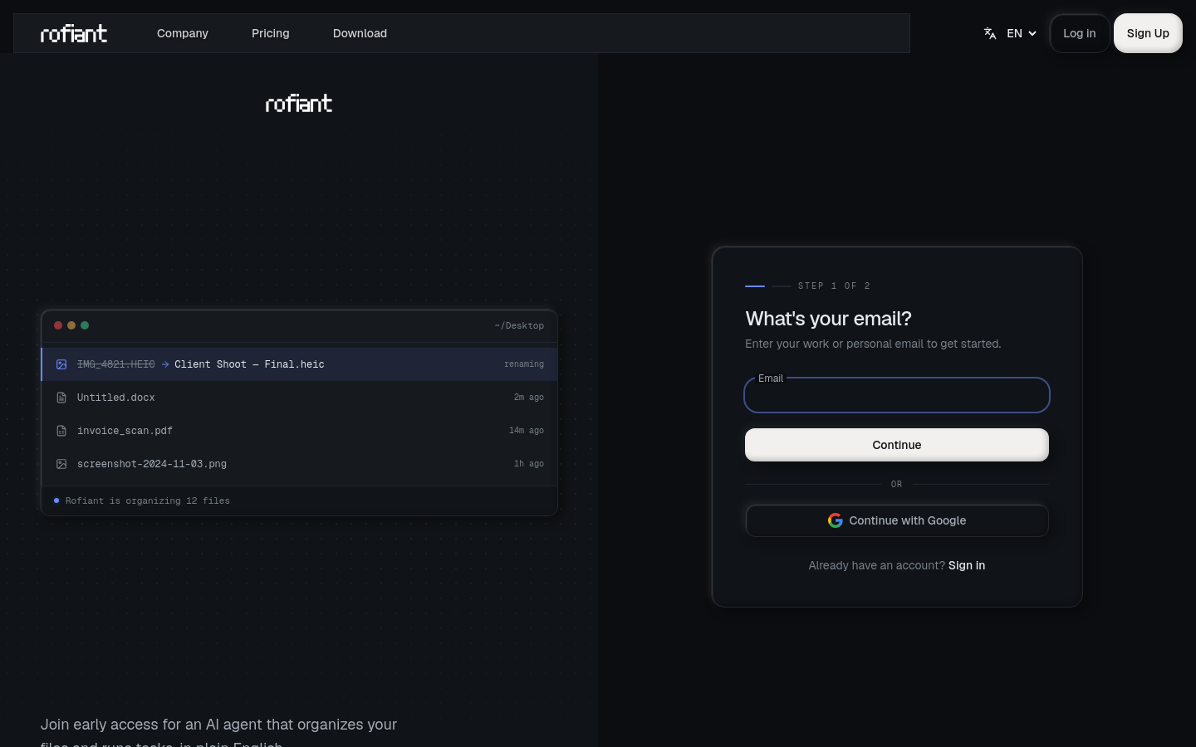Screen dimensions: 1196x747
Task: Click the image icon beside IMG_4821.HEIC
Action: (x=61, y=364)
